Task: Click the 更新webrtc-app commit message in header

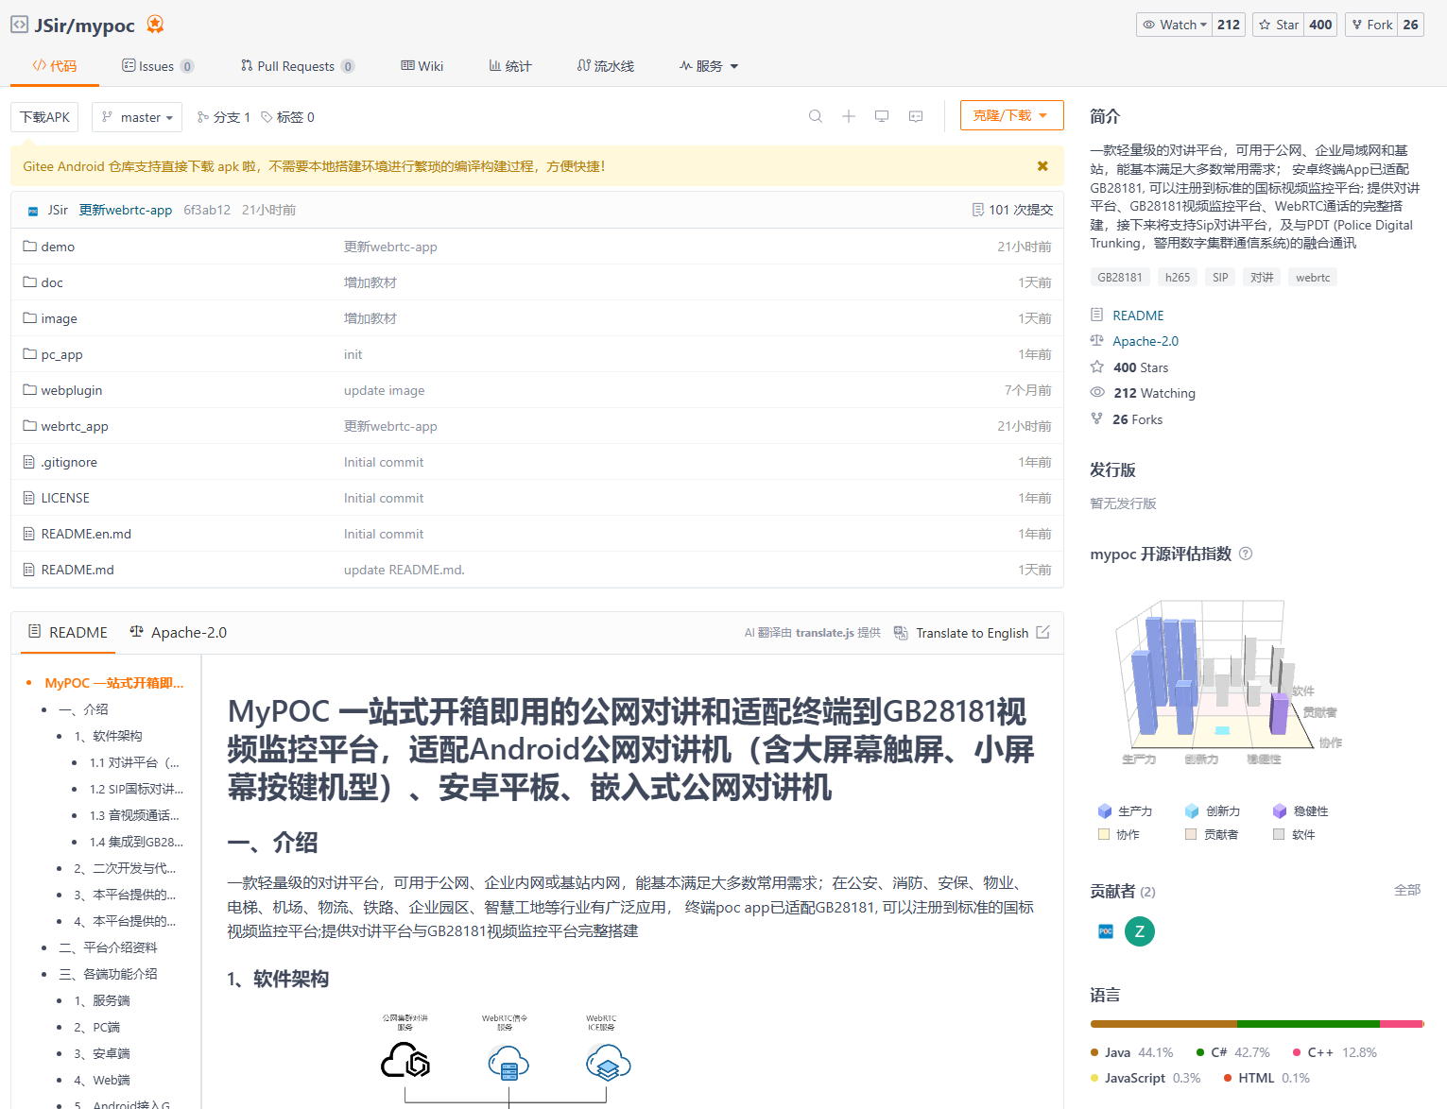Action: click(126, 210)
